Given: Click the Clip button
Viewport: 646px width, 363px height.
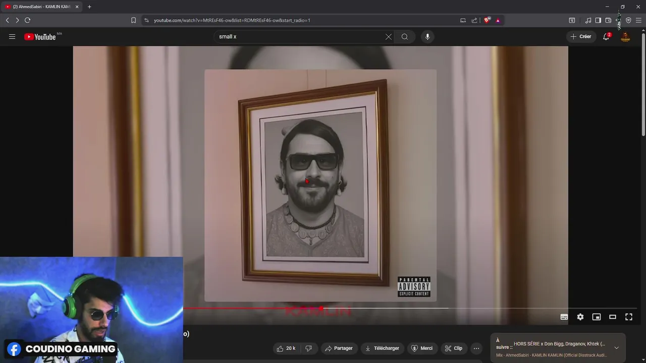Looking at the screenshot, I should tap(453, 348).
